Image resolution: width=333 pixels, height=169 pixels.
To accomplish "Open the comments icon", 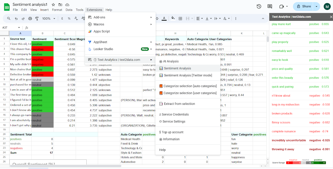I will tap(270, 6).
